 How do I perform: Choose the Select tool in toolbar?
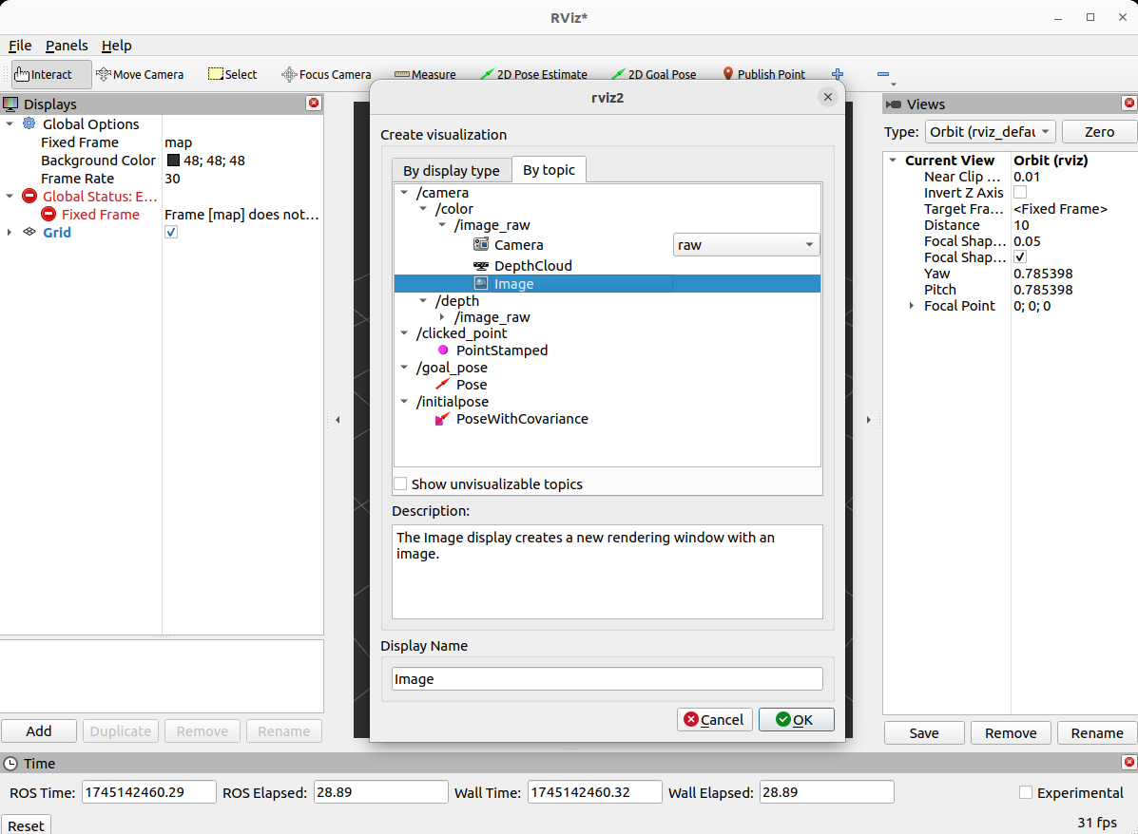pyautogui.click(x=232, y=74)
